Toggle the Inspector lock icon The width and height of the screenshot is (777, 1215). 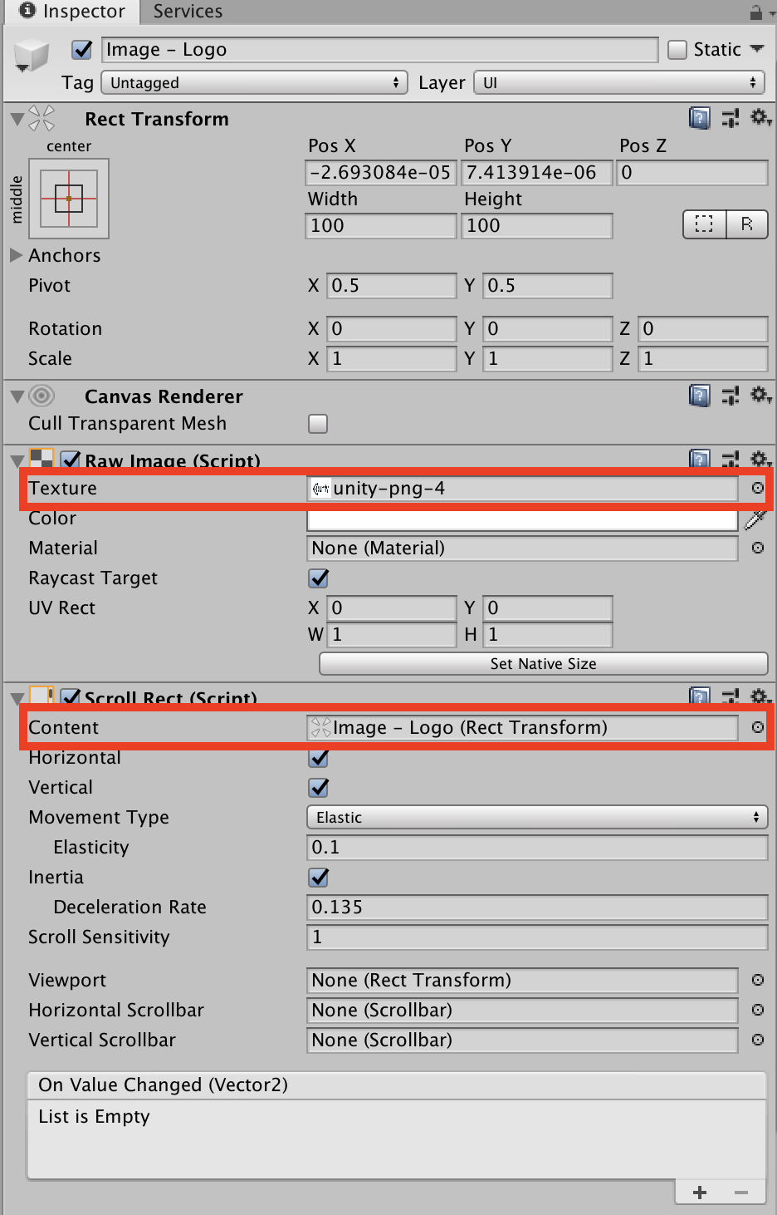(755, 12)
